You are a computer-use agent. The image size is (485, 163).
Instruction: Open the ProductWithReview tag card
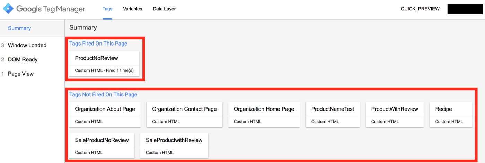[395, 115]
